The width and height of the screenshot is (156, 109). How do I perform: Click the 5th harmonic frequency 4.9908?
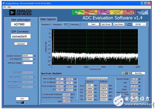pos(89,99)
